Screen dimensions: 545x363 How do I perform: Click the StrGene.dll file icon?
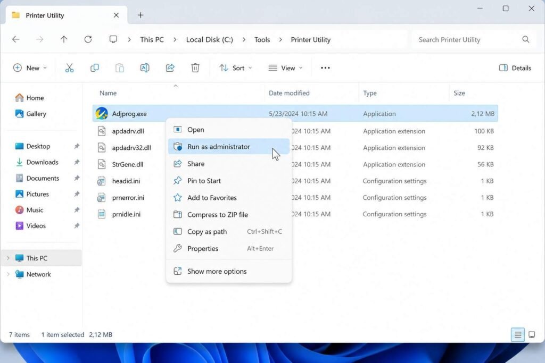(102, 164)
